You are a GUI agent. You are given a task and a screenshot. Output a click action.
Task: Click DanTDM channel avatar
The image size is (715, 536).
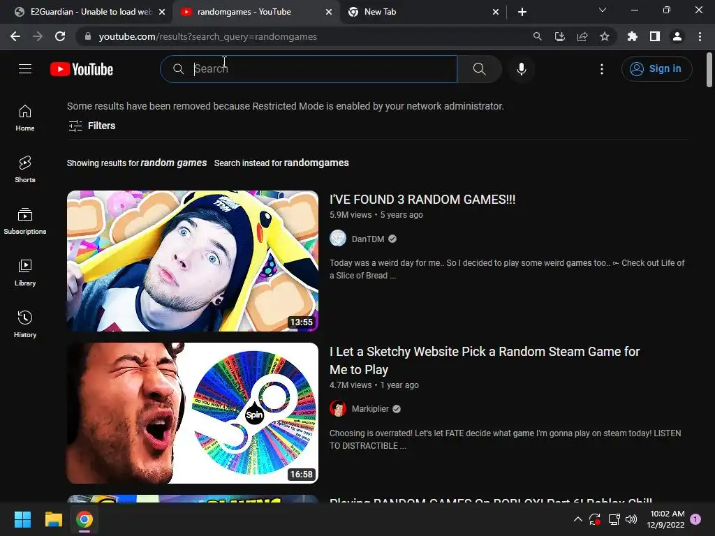coord(338,239)
